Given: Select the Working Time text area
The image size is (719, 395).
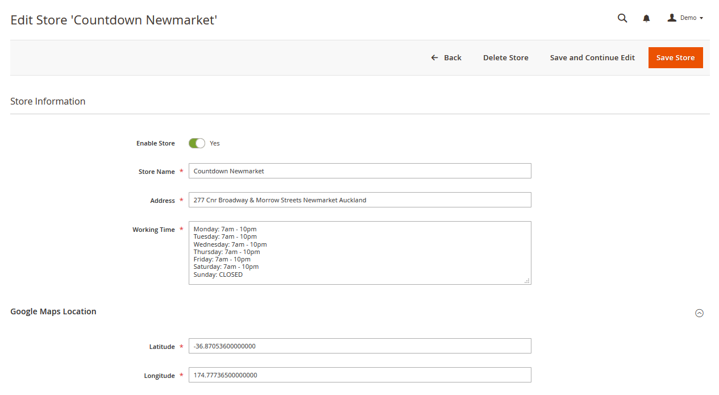Looking at the screenshot, I should pos(360,253).
